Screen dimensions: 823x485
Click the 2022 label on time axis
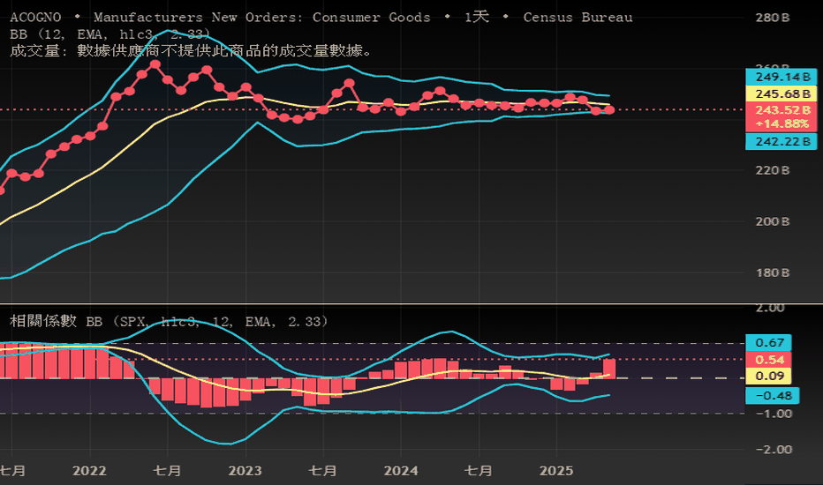(89, 470)
